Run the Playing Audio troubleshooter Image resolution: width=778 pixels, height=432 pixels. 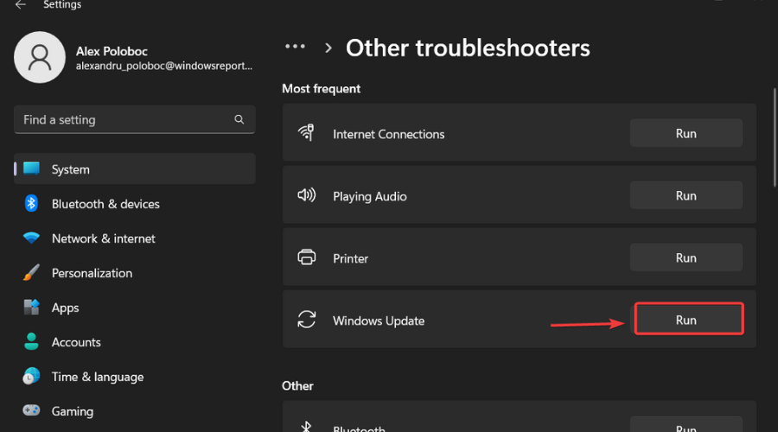click(686, 196)
